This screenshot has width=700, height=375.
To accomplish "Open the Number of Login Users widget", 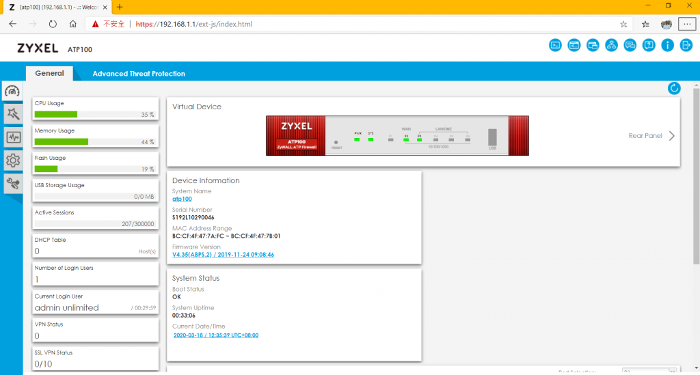I will (x=95, y=273).
